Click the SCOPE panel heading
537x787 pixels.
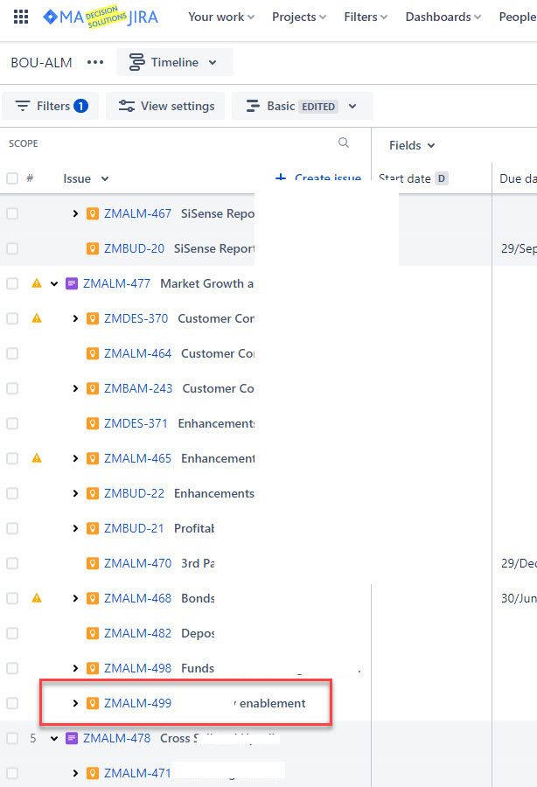(23, 143)
